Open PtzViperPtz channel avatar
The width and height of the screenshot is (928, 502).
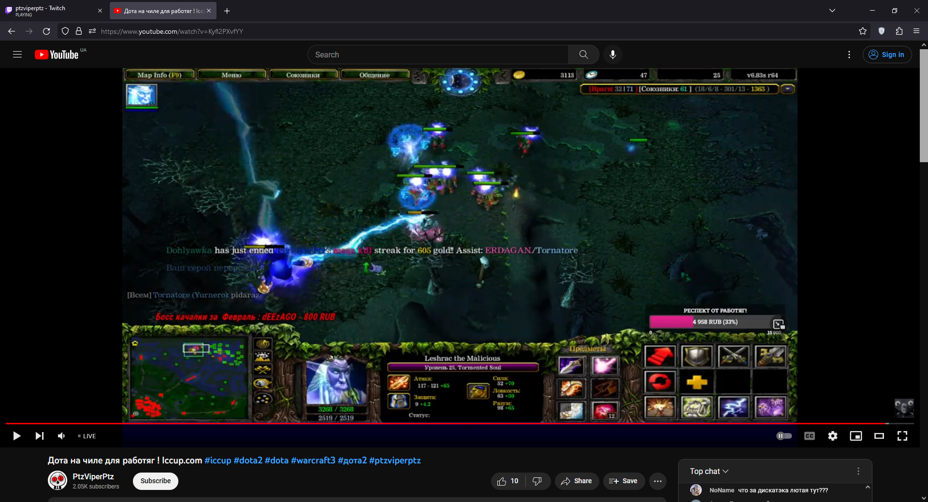tap(58, 480)
